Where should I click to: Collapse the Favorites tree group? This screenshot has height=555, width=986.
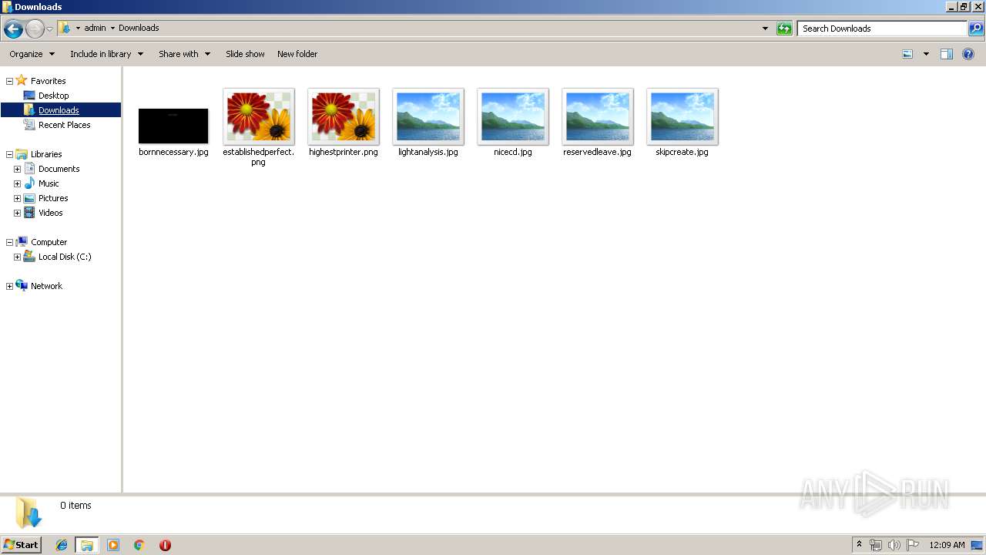[x=9, y=81]
